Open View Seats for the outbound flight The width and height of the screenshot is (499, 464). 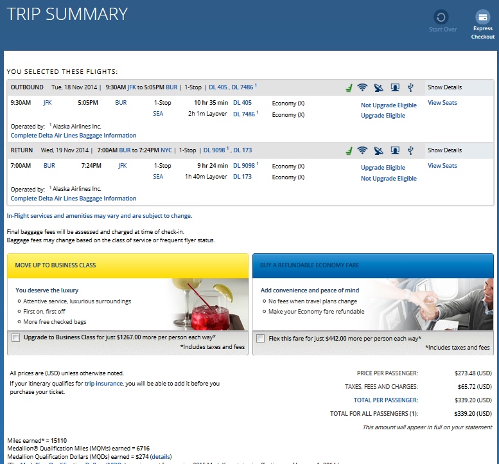(x=442, y=103)
